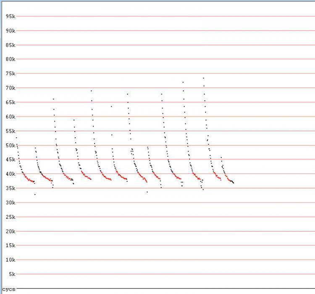Image resolution: width=315 pixels, height=294 pixels.
Task: Select the 20k y-axis label
Action: click(x=10, y=231)
